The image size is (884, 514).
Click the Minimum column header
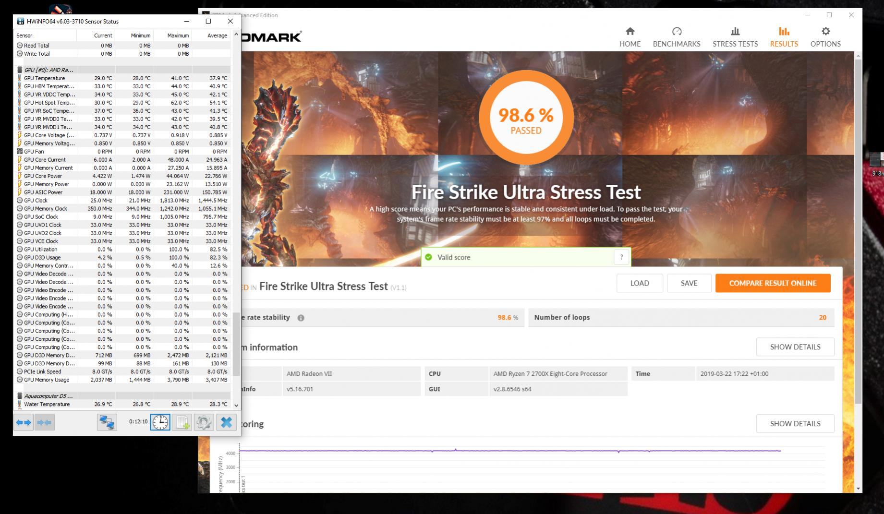coord(134,36)
